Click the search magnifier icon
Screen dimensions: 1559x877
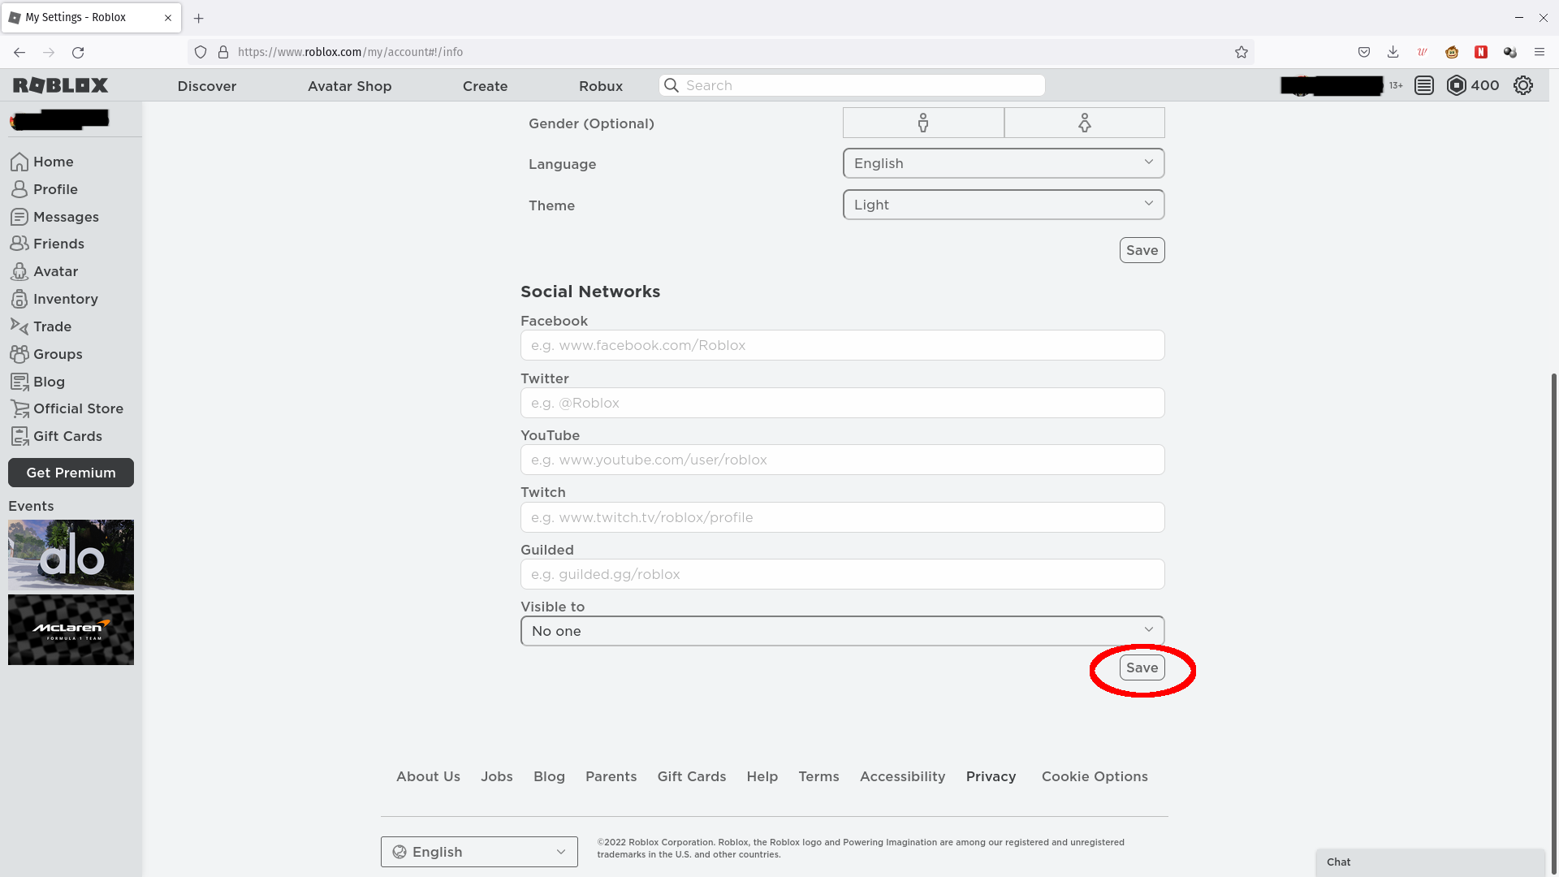672,85
